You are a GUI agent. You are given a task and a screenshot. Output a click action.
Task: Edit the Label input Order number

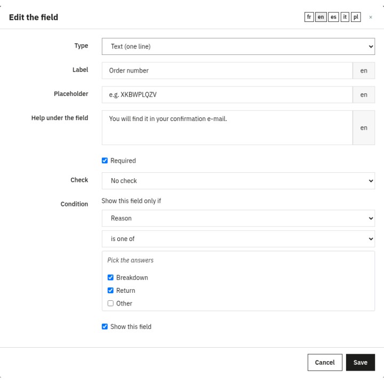click(x=227, y=70)
